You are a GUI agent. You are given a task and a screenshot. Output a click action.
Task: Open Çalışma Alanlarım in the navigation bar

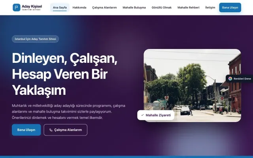104,8
